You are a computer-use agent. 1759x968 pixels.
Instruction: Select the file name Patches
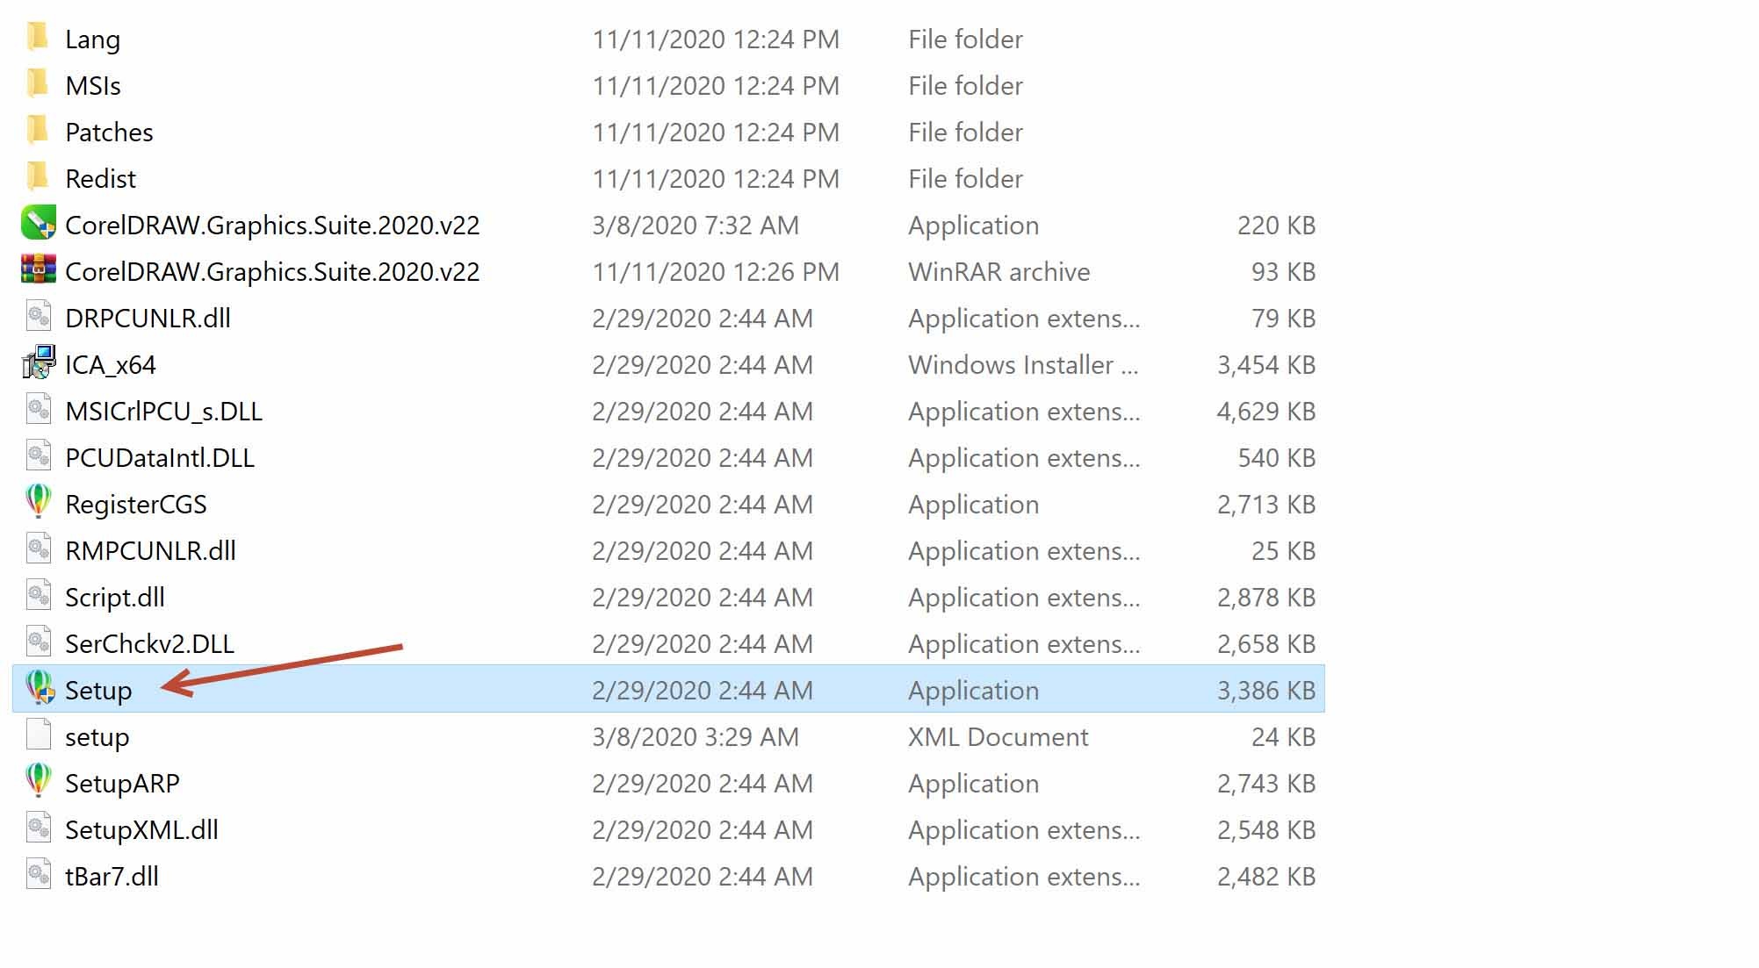109,132
